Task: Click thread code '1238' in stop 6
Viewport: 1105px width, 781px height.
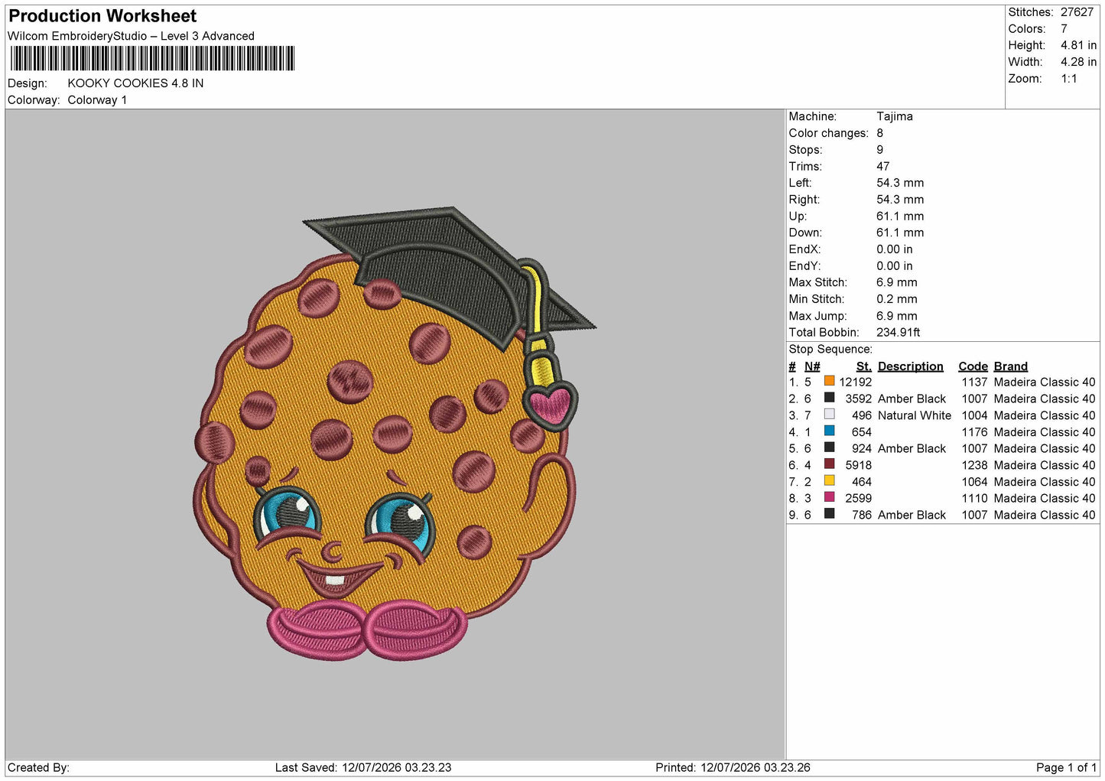Action: 975,465
